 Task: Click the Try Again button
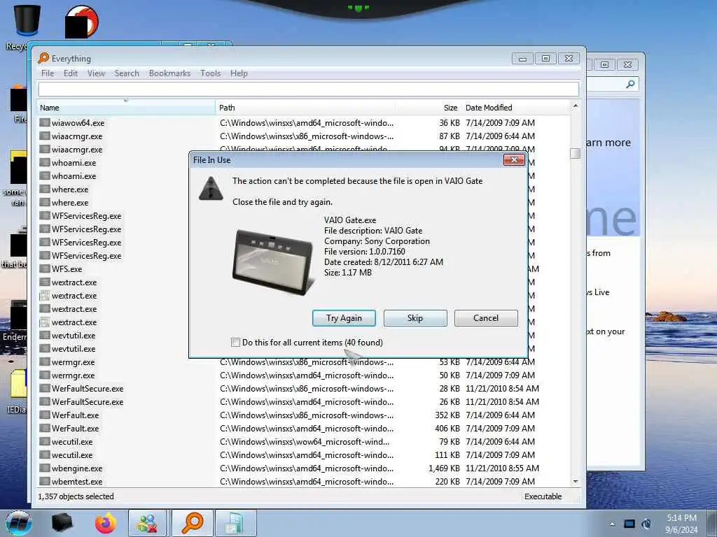tap(344, 318)
